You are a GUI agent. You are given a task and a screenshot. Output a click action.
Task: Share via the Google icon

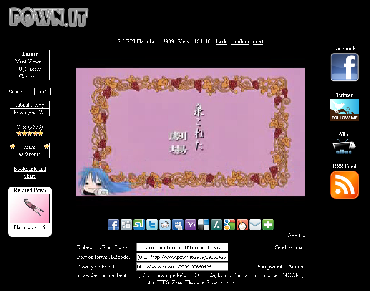229,225
